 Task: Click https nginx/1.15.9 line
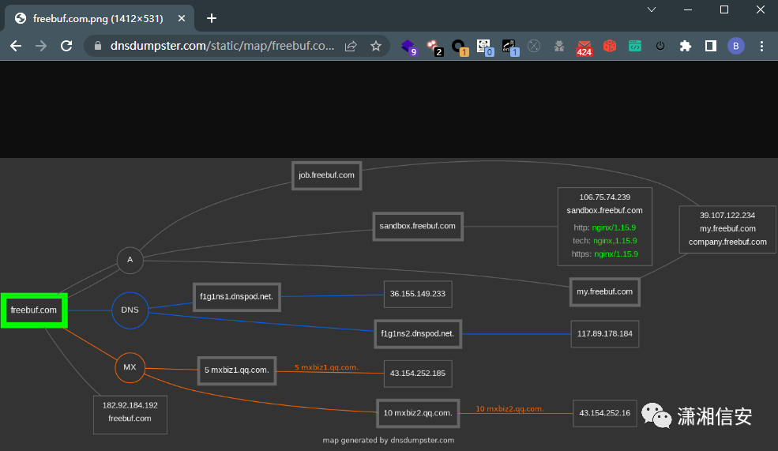(x=605, y=254)
